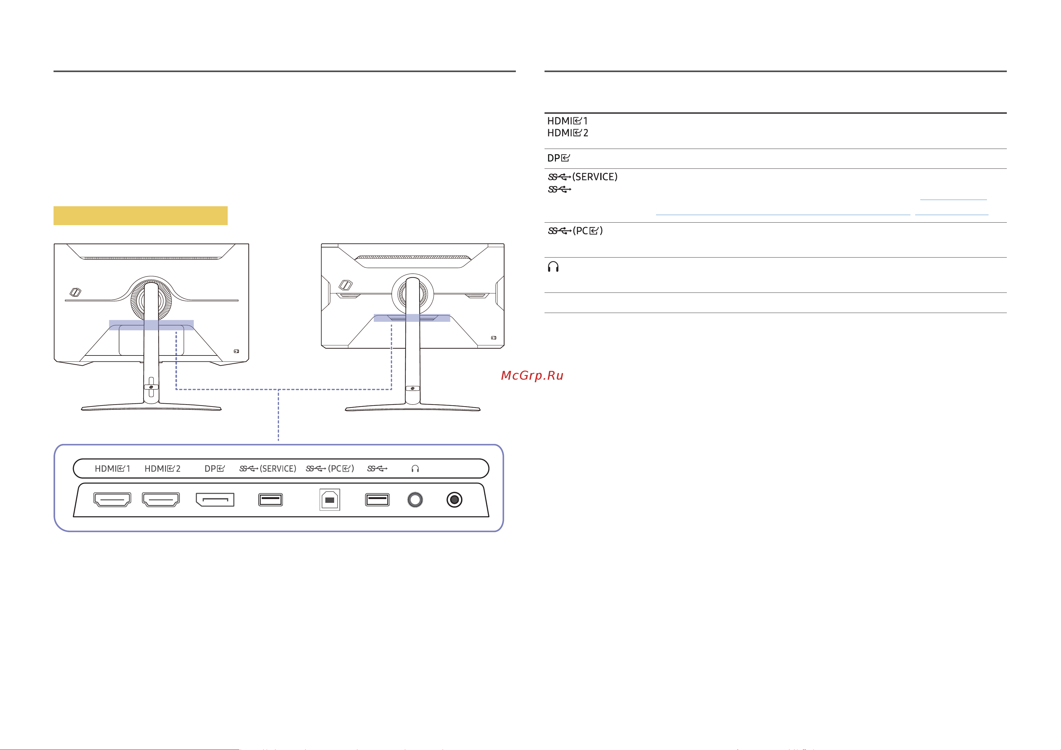This screenshot has height=750, width=1061.
Task: Click the USB (PC) label in table
Action: [575, 230]
